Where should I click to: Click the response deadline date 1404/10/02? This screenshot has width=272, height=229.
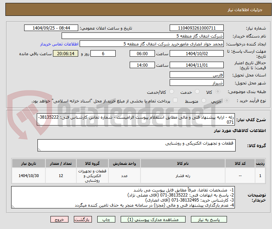197,53
